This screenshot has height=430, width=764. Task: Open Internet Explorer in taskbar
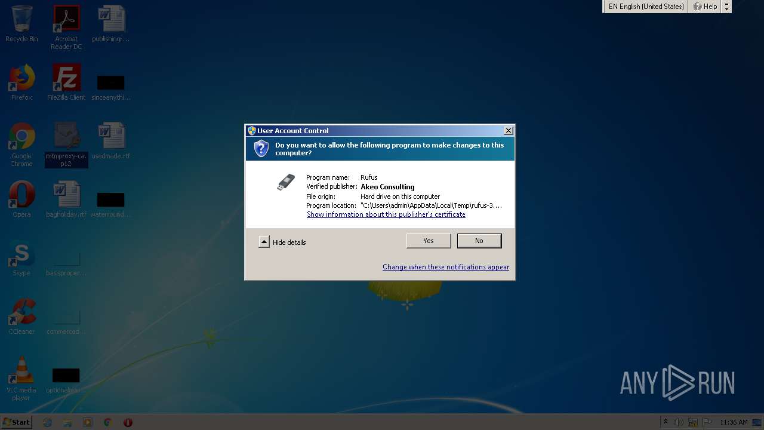click(48, 422)
